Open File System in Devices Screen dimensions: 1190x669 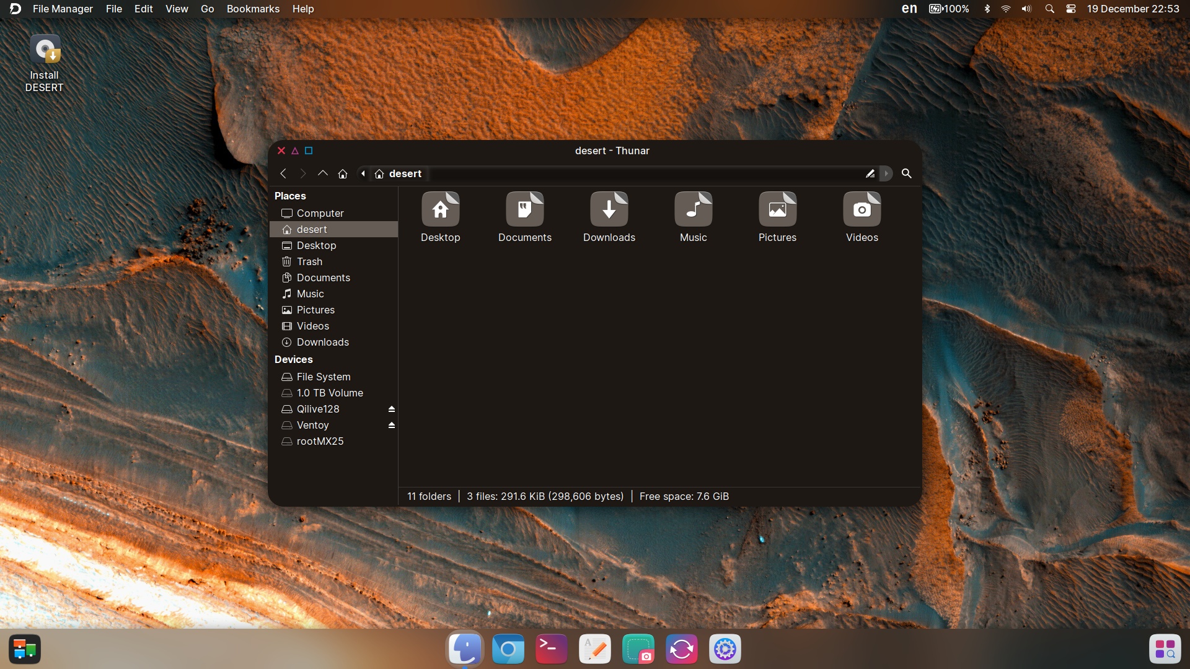[x=323, y=377]
